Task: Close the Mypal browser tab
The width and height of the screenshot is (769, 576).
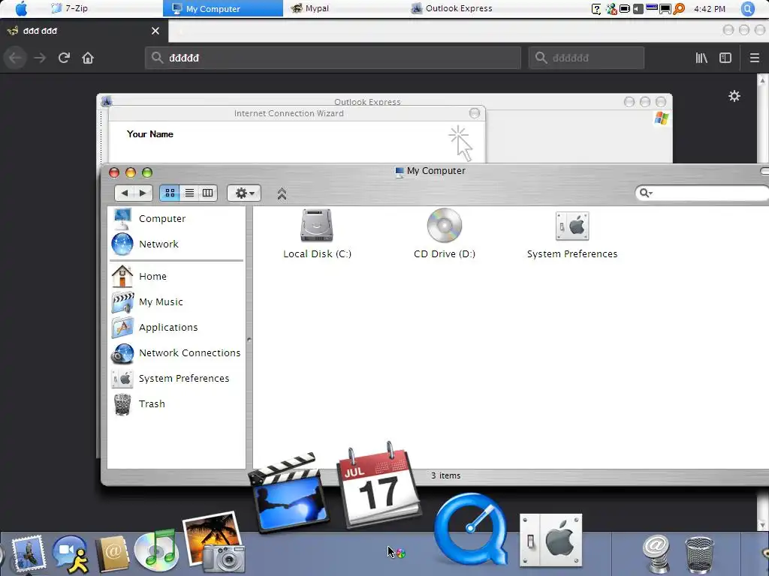Action: click(155, 31)
